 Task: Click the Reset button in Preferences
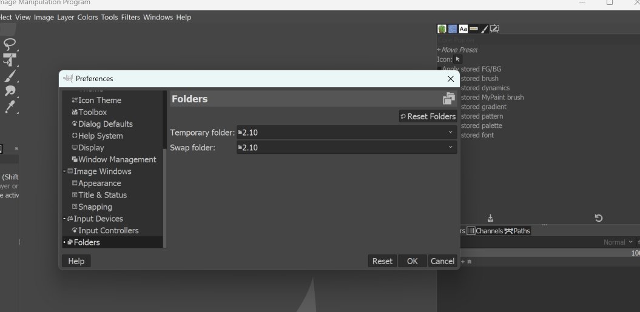pyautogui.click(x=382, y=261)
